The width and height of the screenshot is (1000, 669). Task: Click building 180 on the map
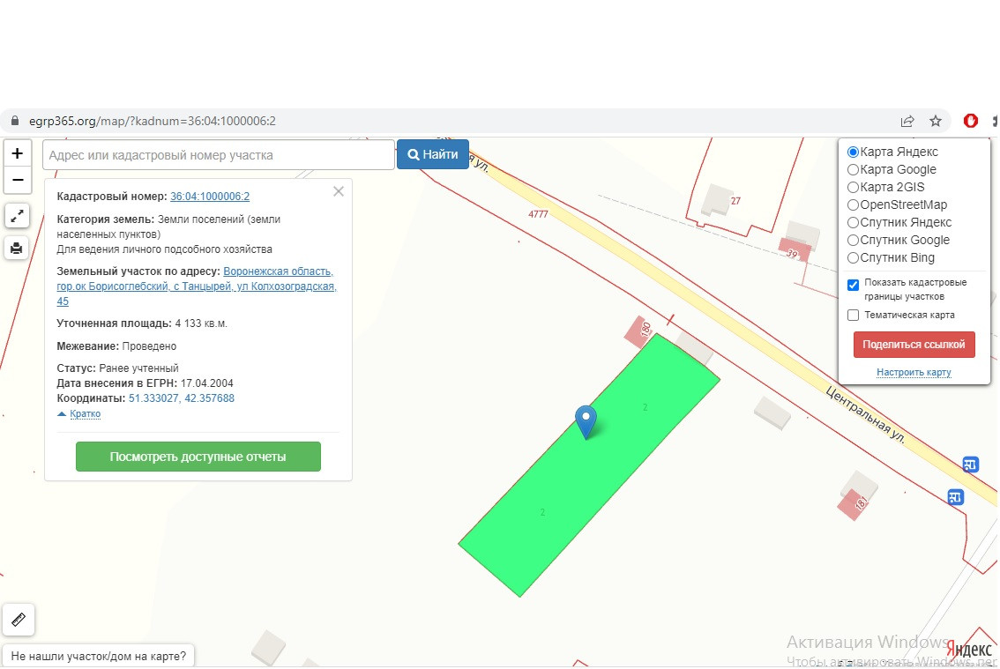click(x=638, y=331)
